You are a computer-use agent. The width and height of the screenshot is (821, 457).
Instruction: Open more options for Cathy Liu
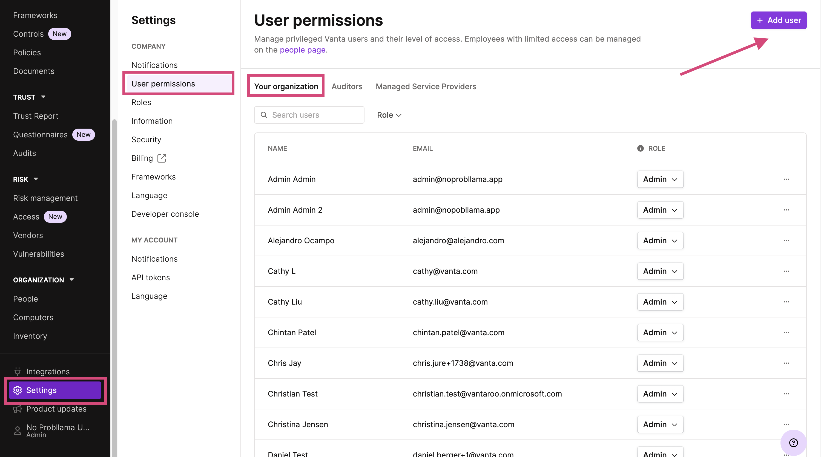click(786, 302)
